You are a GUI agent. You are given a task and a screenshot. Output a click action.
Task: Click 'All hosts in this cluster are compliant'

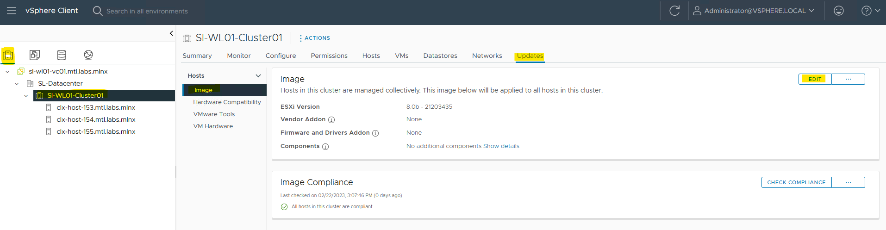coord(332,206)
